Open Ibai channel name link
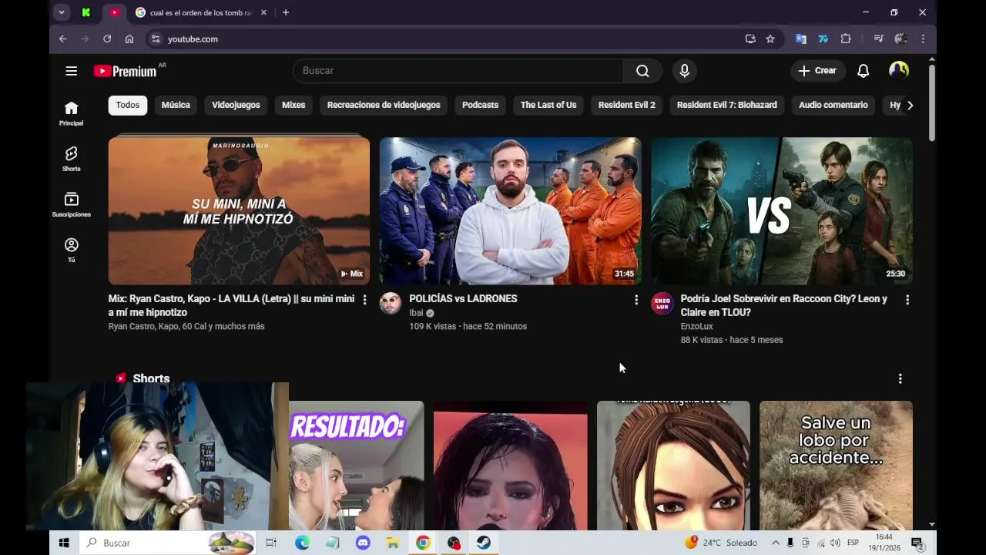 coord(416,313)
